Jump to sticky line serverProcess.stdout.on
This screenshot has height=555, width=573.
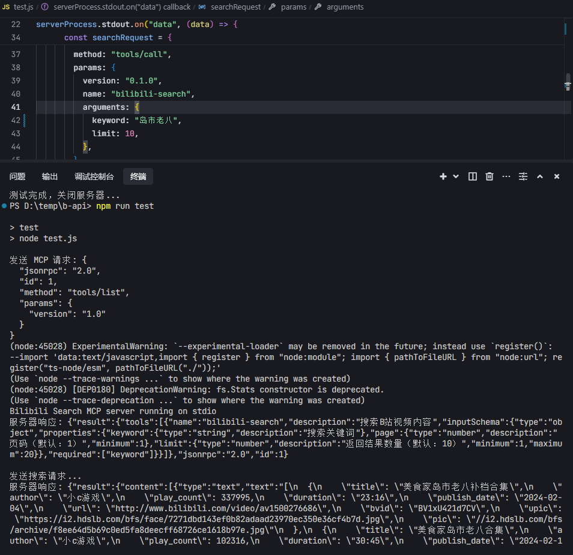pyautogui.click(x=137, y=25)
